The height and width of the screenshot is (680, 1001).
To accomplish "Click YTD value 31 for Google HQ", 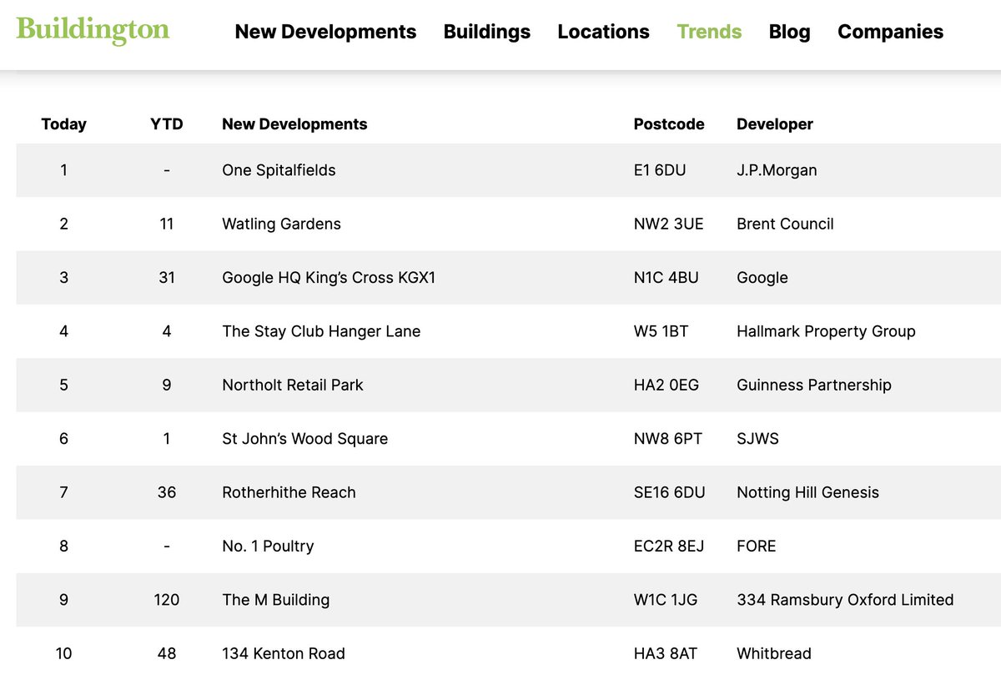I will 167,278.
